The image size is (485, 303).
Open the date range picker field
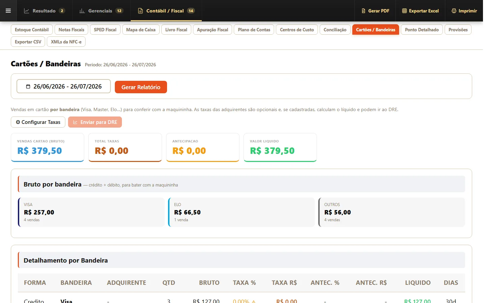click(x=64, y=86)
